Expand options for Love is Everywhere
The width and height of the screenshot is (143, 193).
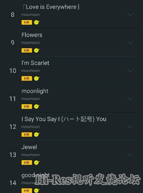tap(130, 15)
